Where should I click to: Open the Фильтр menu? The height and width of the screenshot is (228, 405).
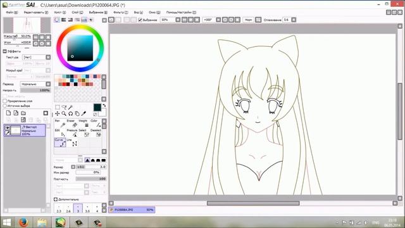pyautogui.click(x=121, y=12)
